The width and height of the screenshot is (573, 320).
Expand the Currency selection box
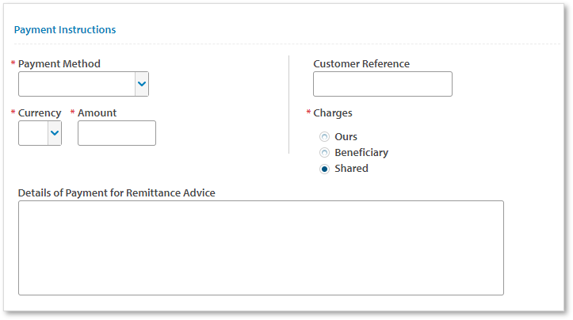pos(34,133)
